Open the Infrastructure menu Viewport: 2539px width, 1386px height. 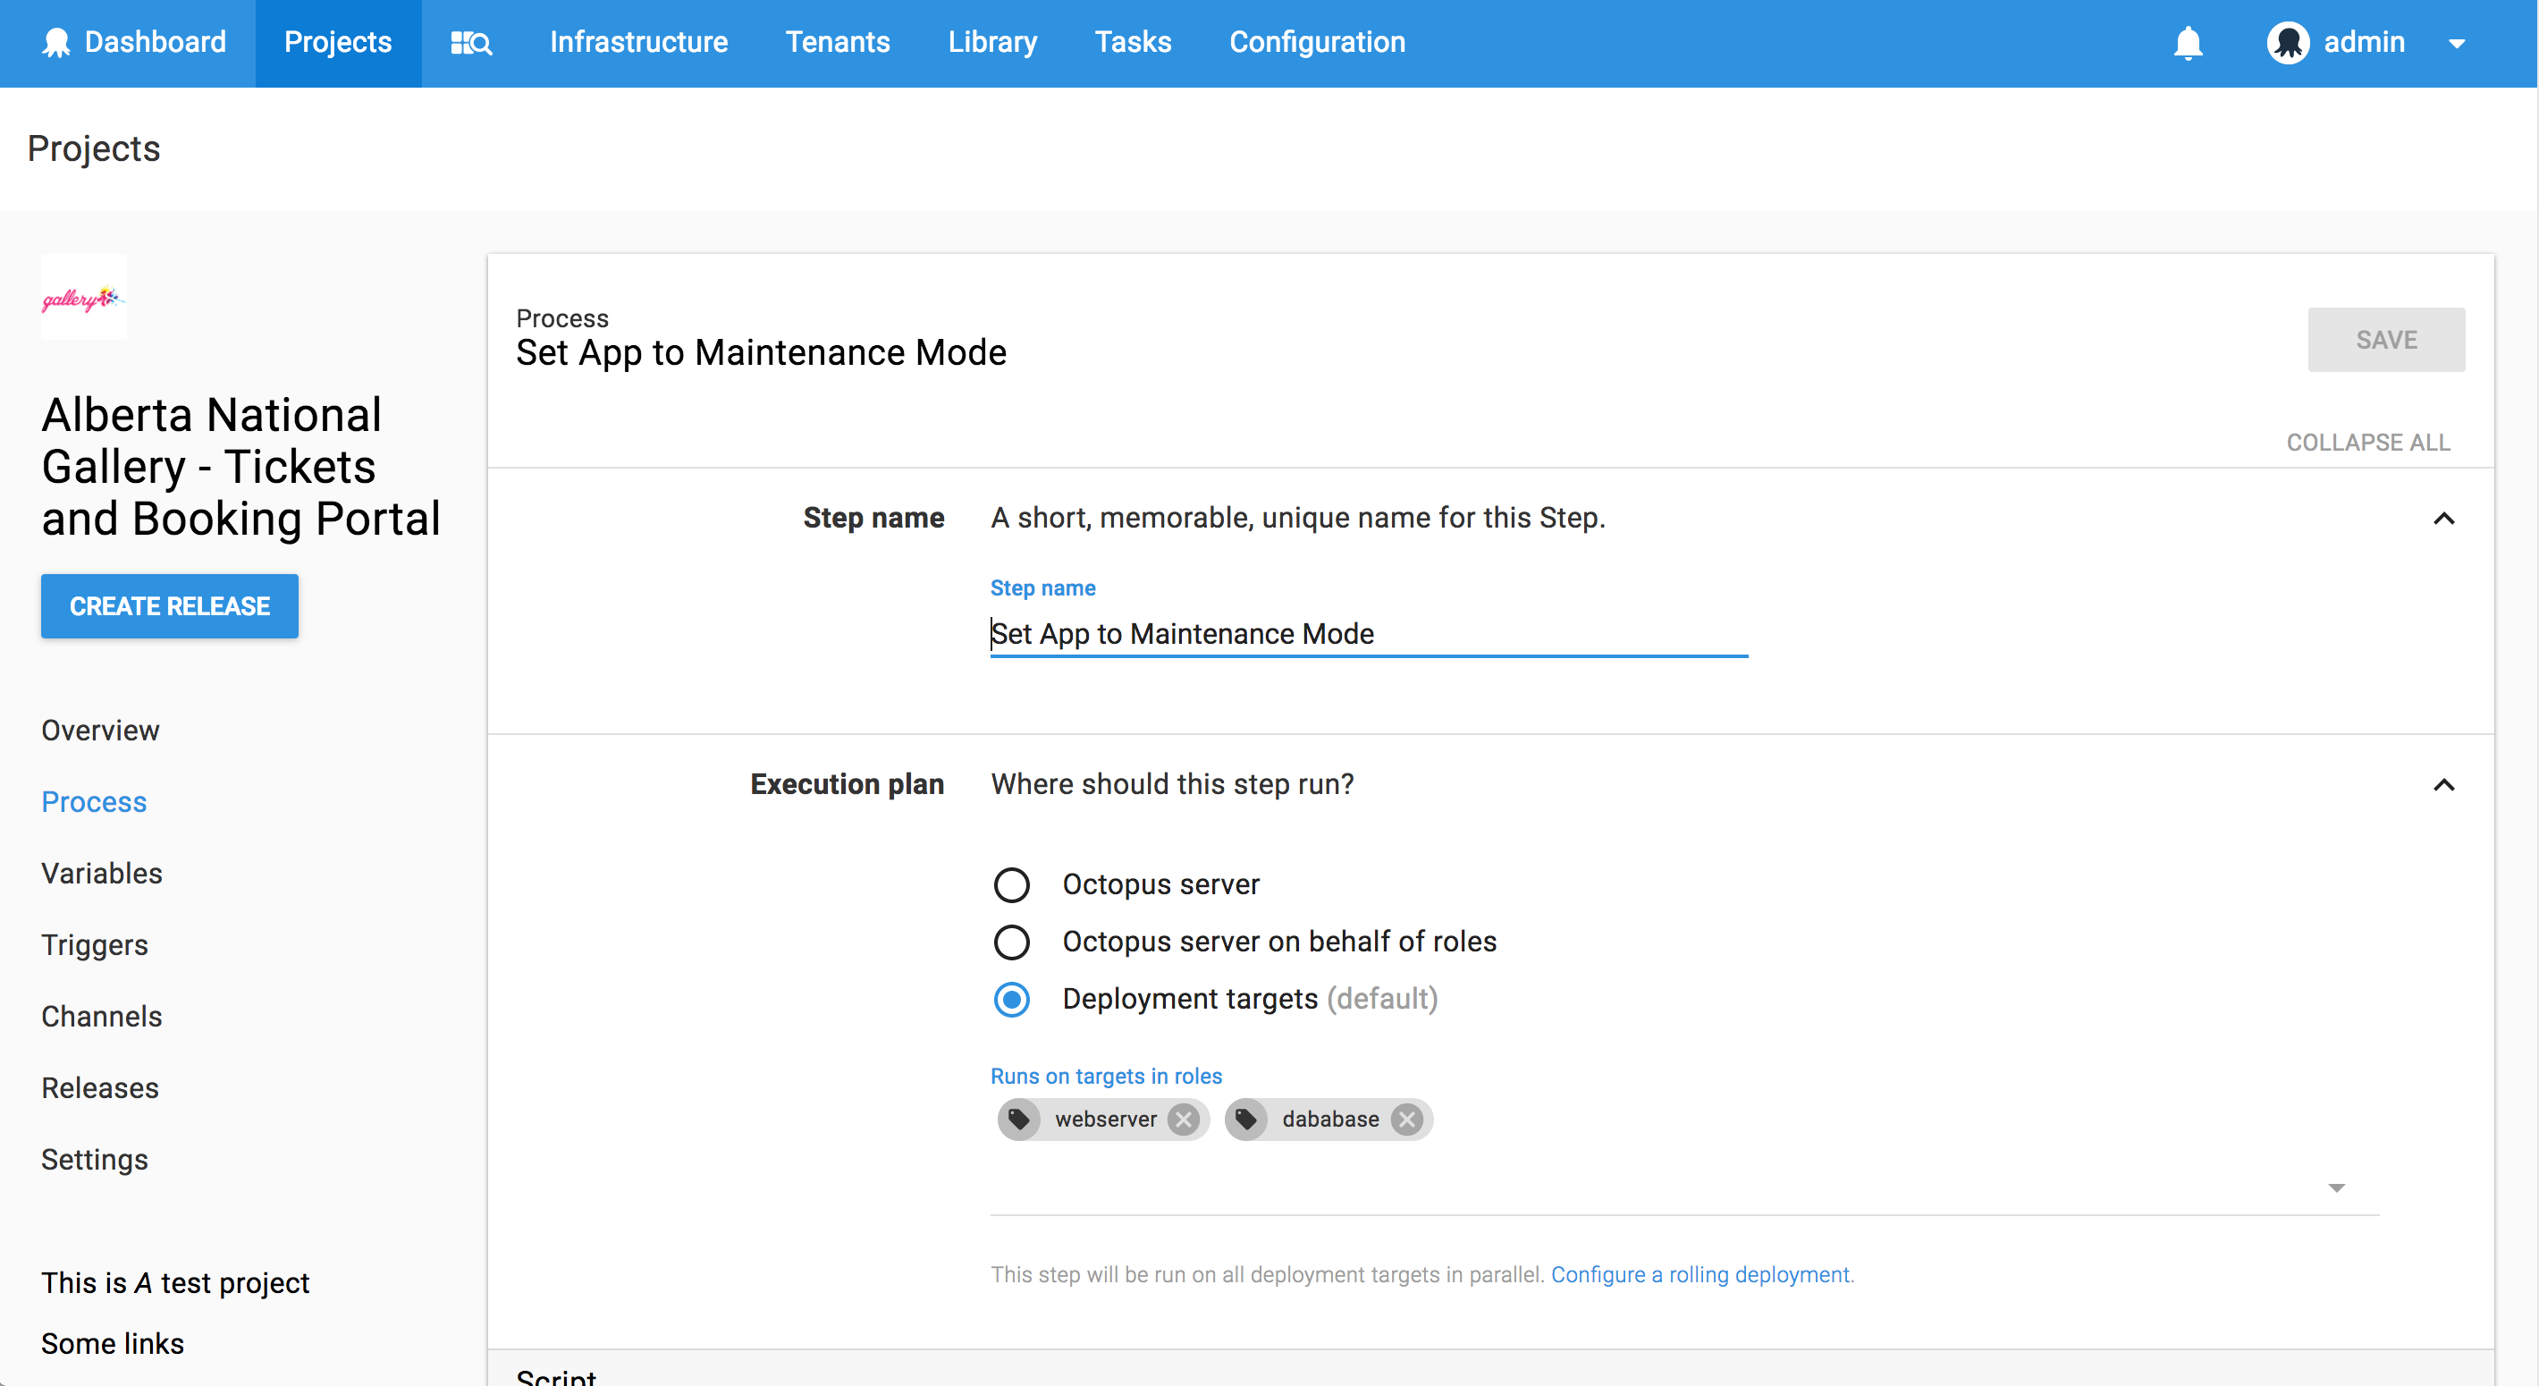click(637, 42)
